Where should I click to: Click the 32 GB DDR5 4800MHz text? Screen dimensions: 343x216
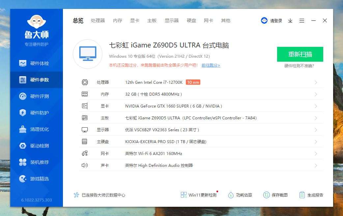(154, 94)
